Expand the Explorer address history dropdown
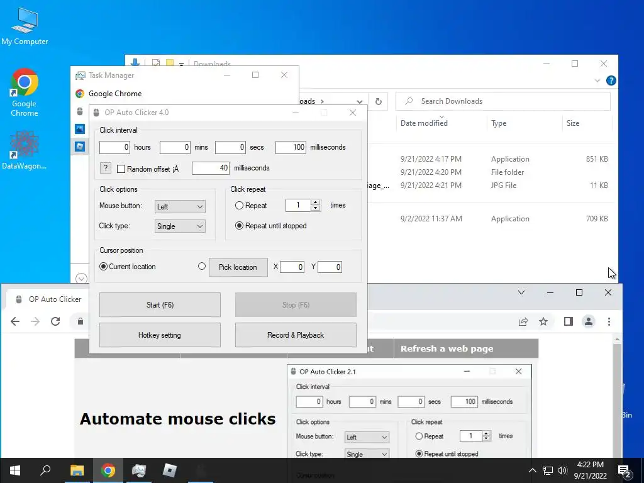The image size is (644, 483). [x=360, y=101]
